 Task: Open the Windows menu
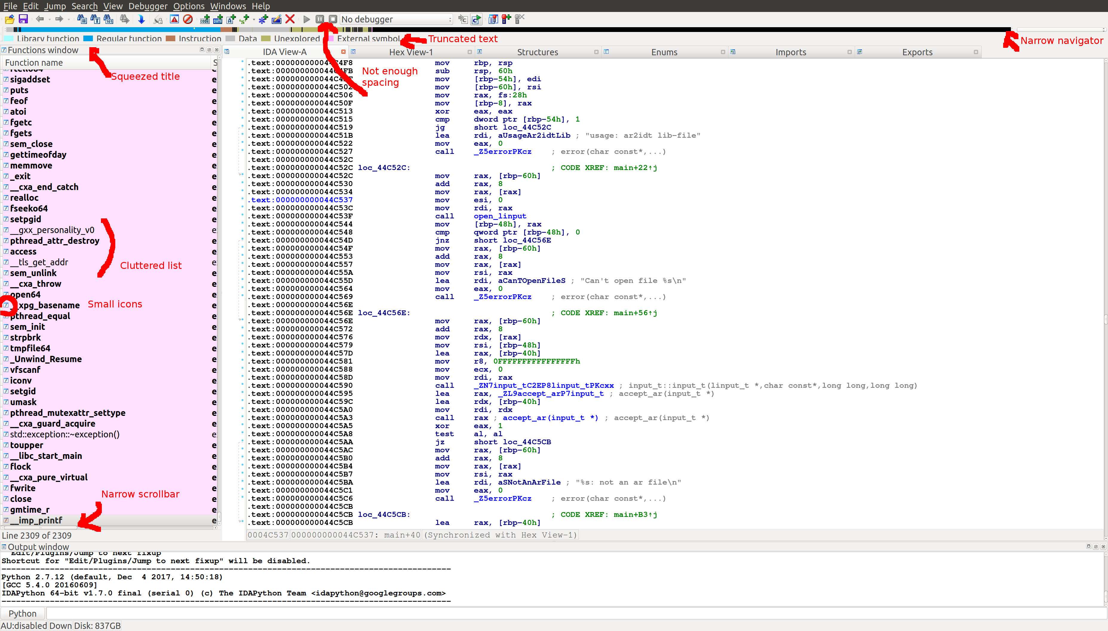point(228,6)
